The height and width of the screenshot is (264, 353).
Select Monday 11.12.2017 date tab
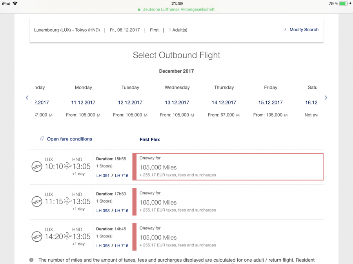click(x=83, y=102)
